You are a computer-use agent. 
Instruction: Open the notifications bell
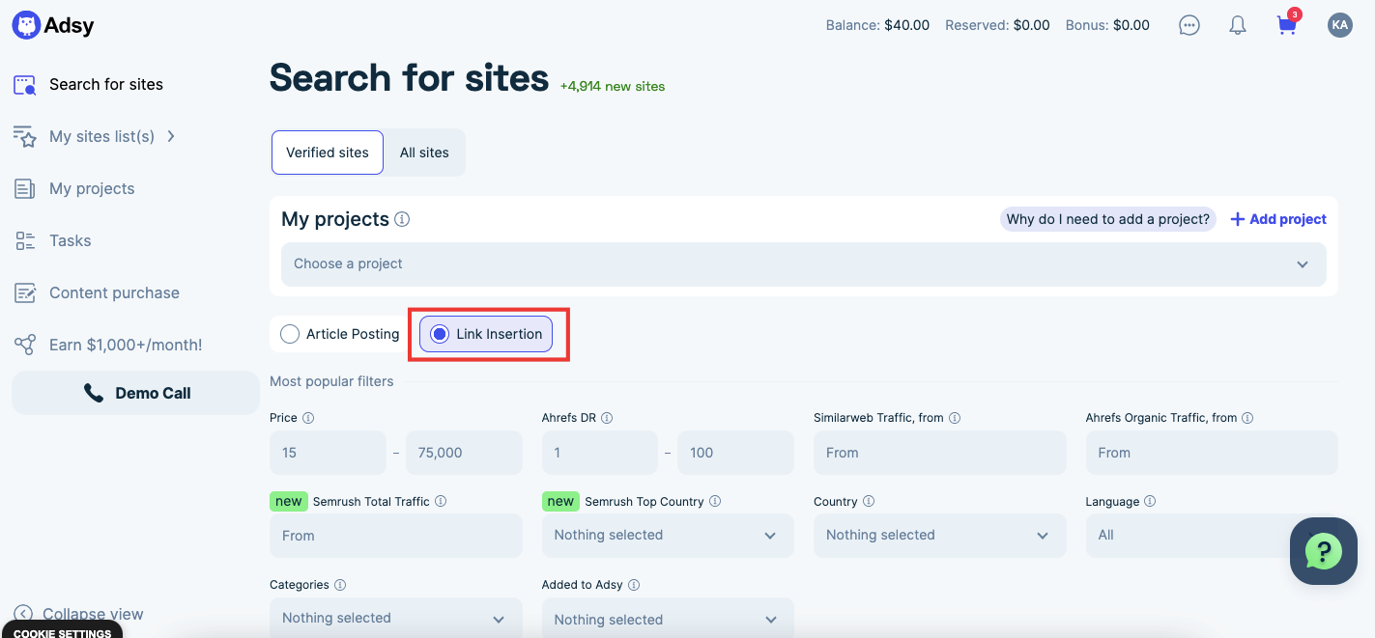point(1238,26)
